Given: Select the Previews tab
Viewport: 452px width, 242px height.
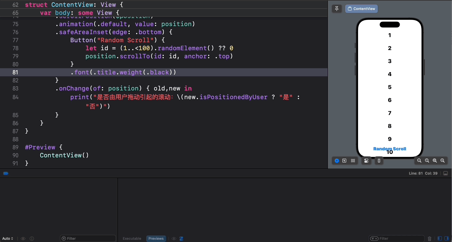Looking at the screenshot, I should coord(156,238).
